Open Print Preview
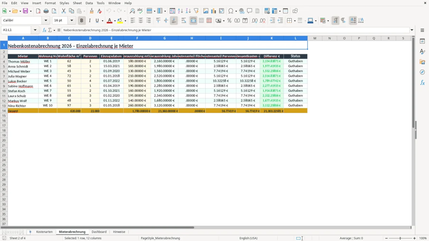 54,11
